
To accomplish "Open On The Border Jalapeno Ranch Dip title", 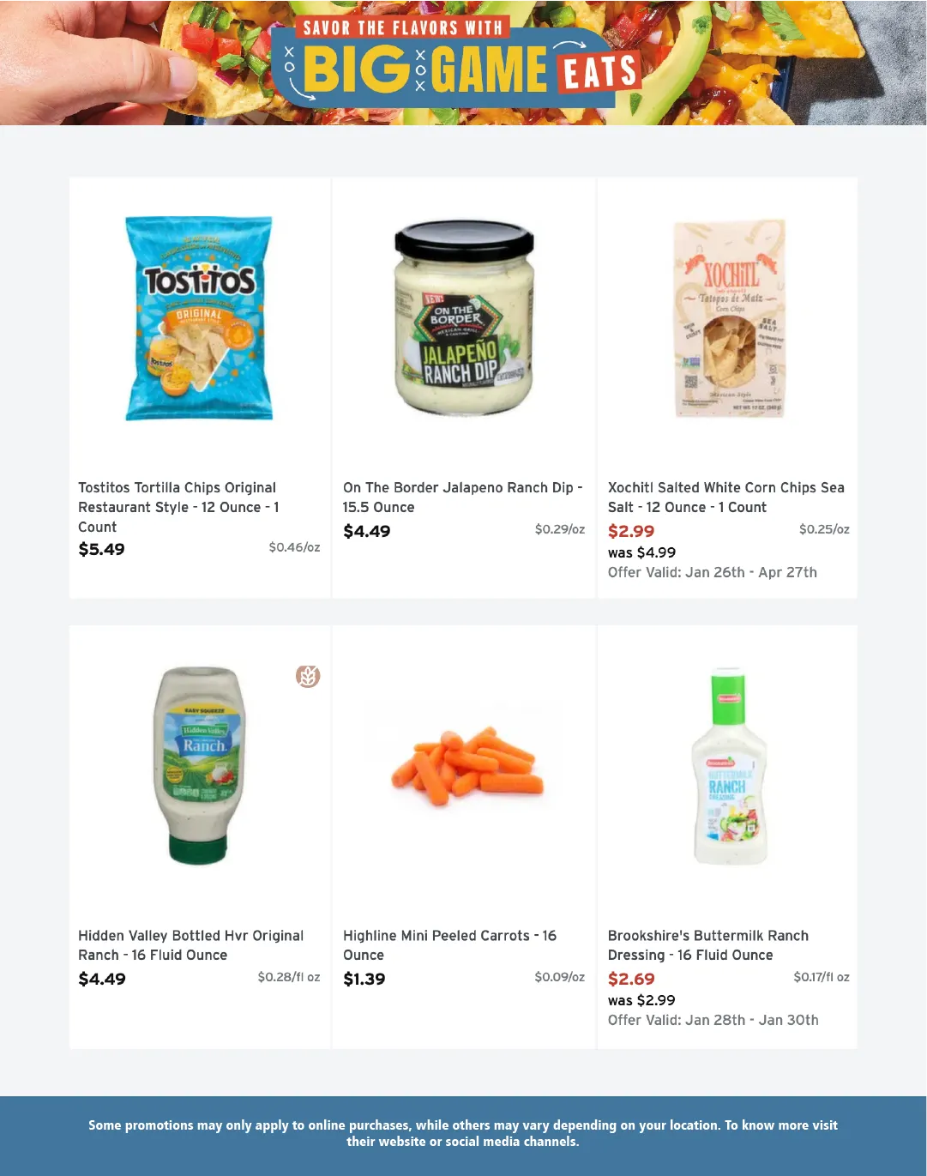I will click(462, 498).
